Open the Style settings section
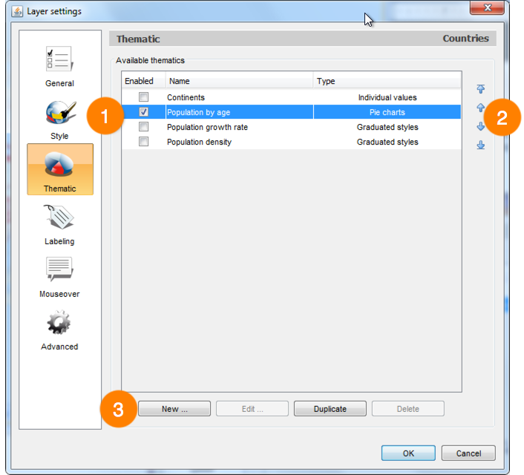Screen dimensions: 524x475 click(60, 119)
